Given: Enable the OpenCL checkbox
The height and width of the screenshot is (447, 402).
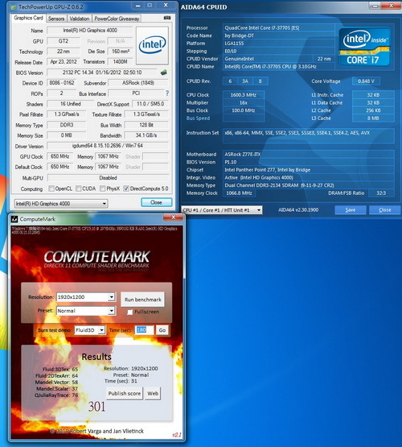Looking at the screenshot, I should click(x=51, y=188).
